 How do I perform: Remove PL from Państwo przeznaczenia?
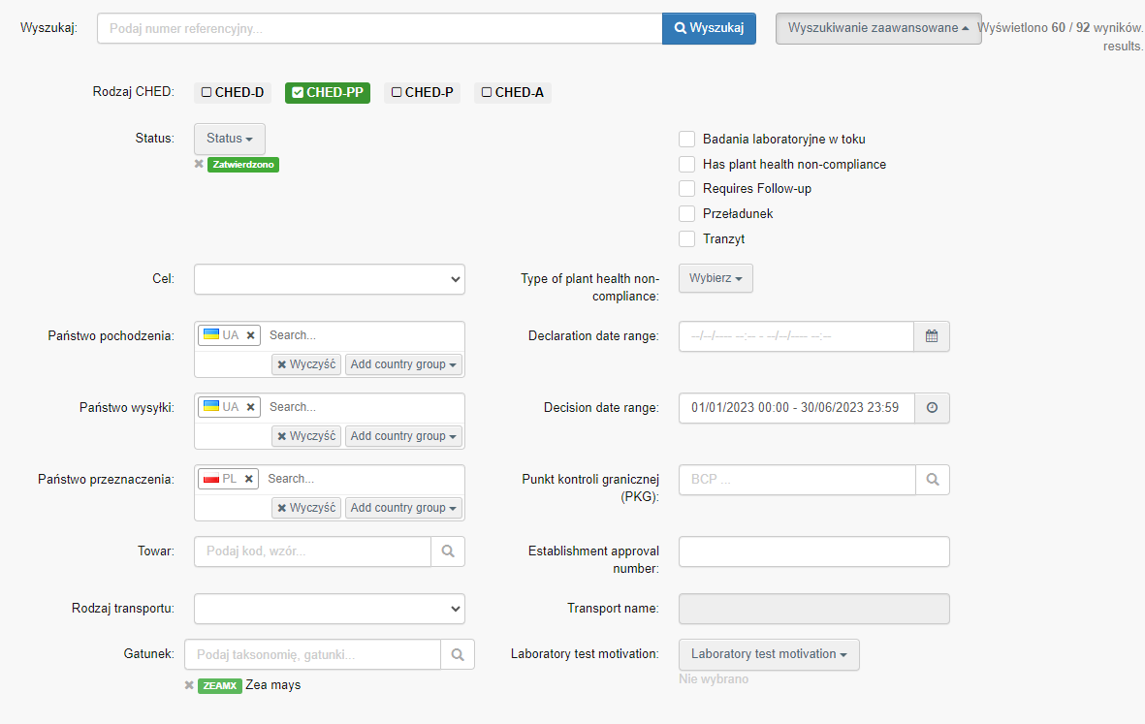click(249, 479)
